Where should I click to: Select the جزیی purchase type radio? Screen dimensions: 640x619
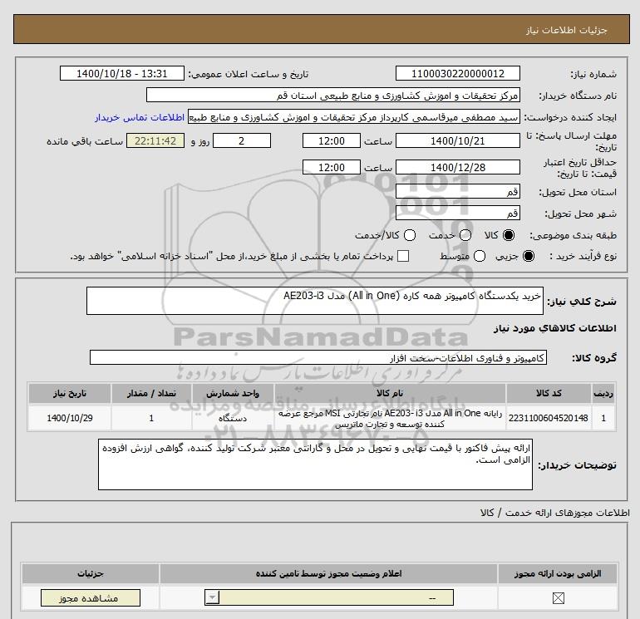(x=528, y=256)
